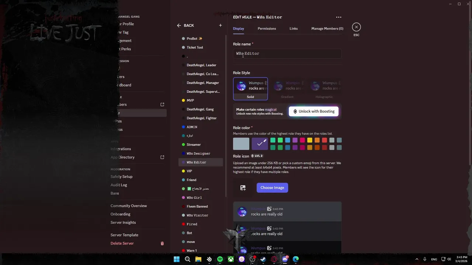Choose the bright yellow color swatch

310,140
